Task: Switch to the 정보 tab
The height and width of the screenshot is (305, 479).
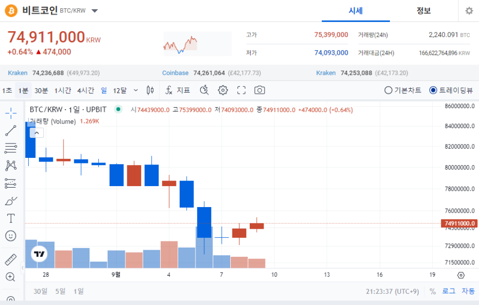Action: click(423, 11)
